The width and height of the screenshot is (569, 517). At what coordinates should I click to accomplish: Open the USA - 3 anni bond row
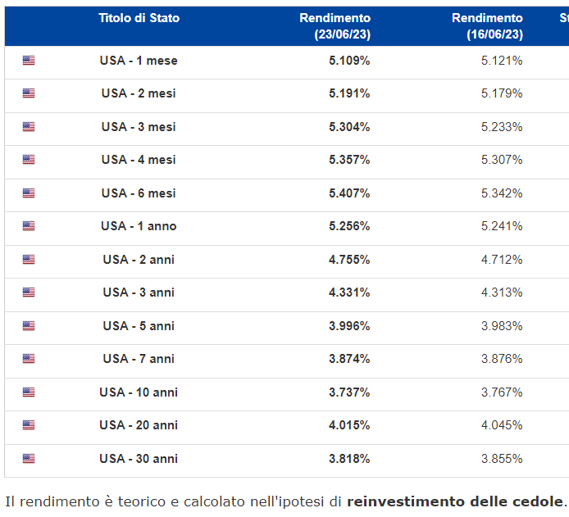tap(139, 293)
